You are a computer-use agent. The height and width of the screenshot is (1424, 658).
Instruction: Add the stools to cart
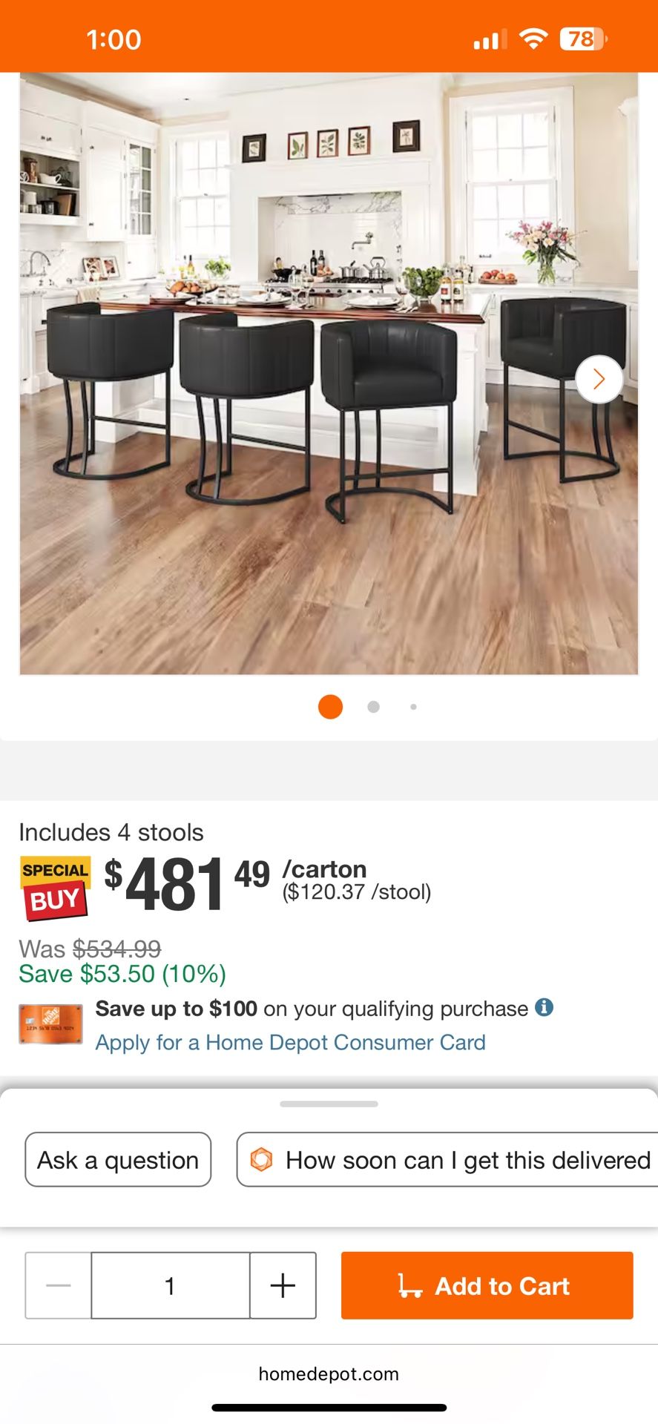pos(487,1285)
